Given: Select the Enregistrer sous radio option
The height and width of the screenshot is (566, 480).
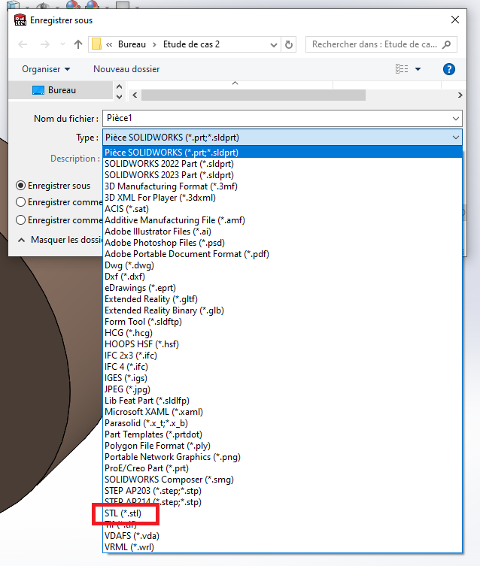Looking at the screenshot, I should pos(20,186).
